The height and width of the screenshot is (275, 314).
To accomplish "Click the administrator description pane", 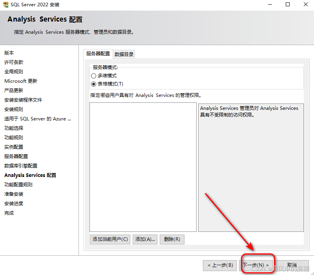I will pyautogui.click(x=251, y=168).
